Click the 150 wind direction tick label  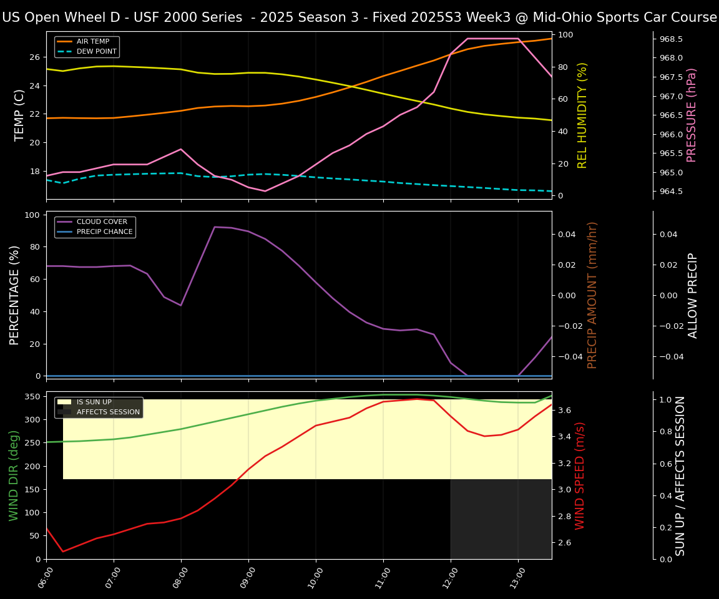click(33, 489)
